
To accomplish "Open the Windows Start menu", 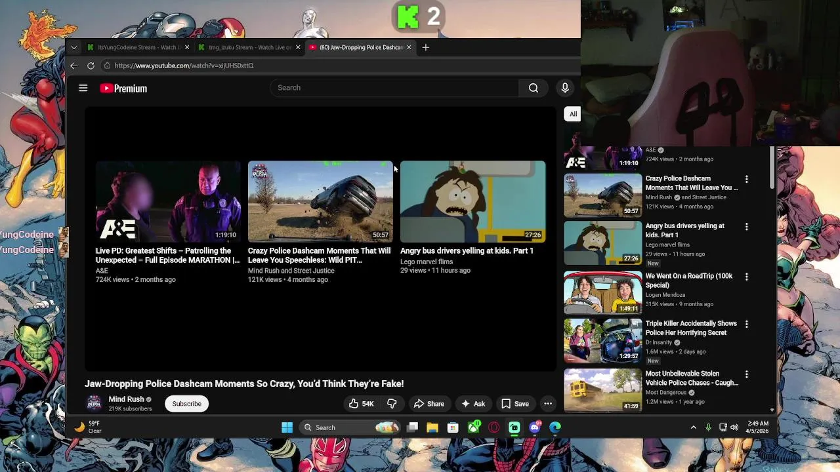I will point(287,427).
